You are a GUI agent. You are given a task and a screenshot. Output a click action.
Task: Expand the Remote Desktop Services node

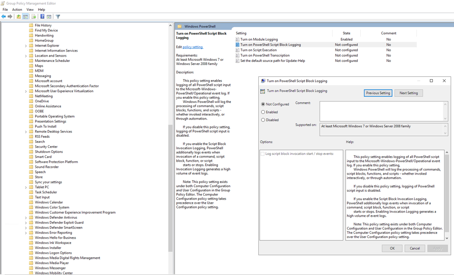(26, 132)
